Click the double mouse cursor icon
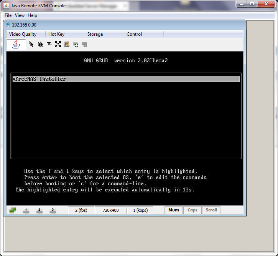The height and width of the screenshot is (256, 278). (40, 45)
